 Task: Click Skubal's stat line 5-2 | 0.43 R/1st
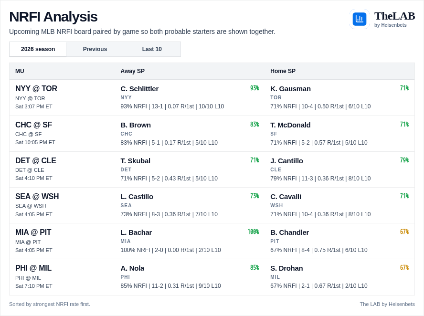click(169, 179)
